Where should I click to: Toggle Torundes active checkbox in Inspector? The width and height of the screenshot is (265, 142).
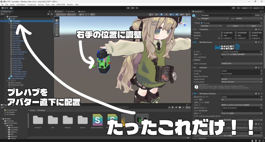point(198,15)
